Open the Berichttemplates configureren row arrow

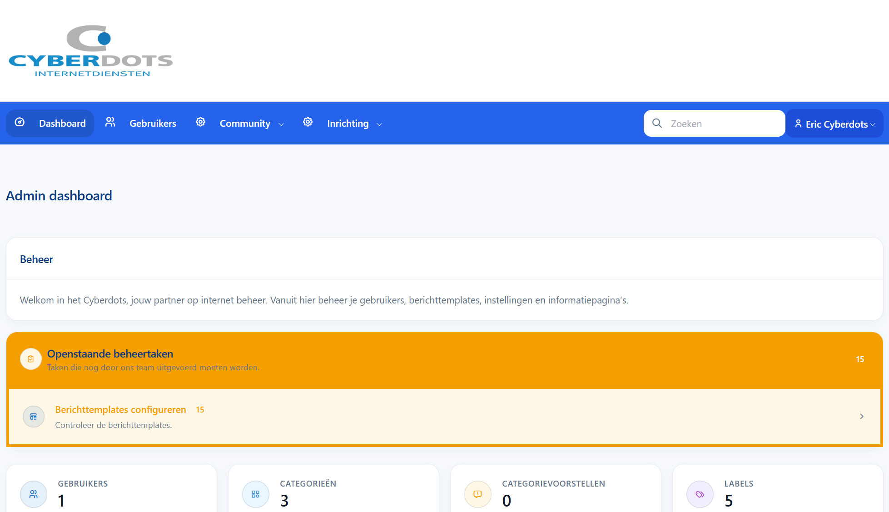(x=862, y=417)
